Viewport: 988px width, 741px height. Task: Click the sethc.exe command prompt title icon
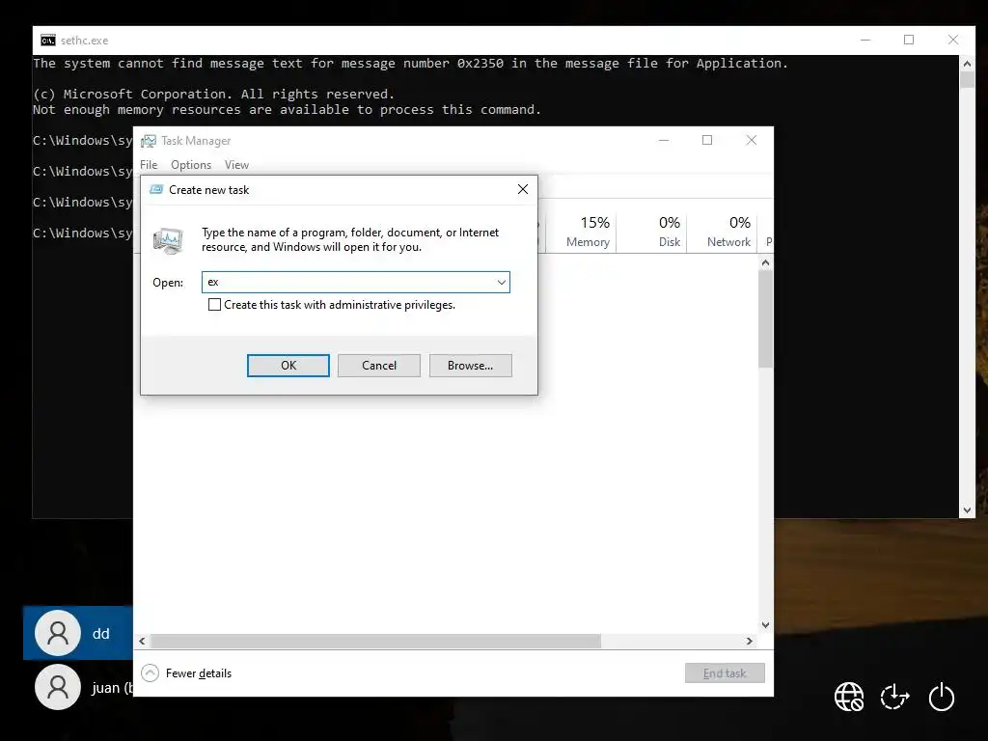(x=48, y=41)
